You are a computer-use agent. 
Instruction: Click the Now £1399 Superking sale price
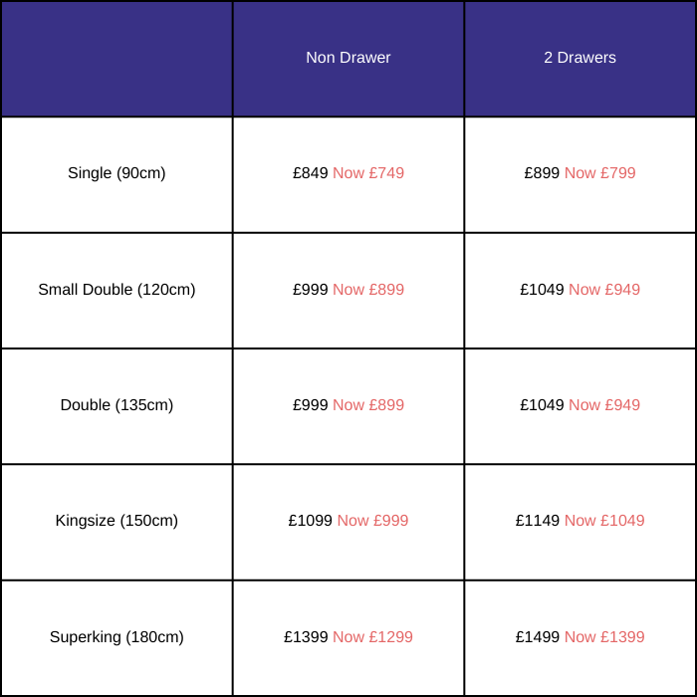click(604, 637)
